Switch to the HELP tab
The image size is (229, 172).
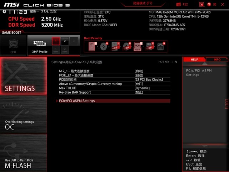pyautogui.click(x=194, y=59)
